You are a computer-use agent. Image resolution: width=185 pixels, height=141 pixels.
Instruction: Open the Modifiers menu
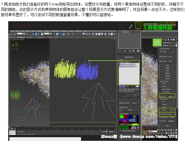coord(39,31)
